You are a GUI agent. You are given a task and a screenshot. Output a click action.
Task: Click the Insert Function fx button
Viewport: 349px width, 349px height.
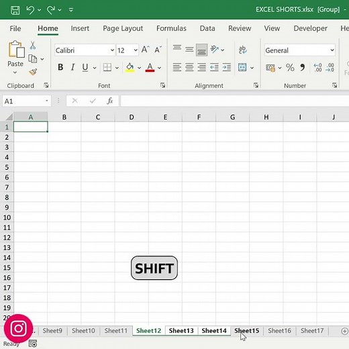pyautogui.click(x=110, y=101)
